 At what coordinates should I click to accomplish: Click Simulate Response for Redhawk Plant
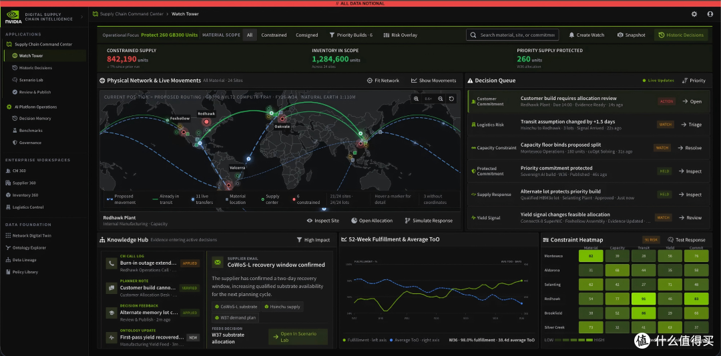pos(429,221)
